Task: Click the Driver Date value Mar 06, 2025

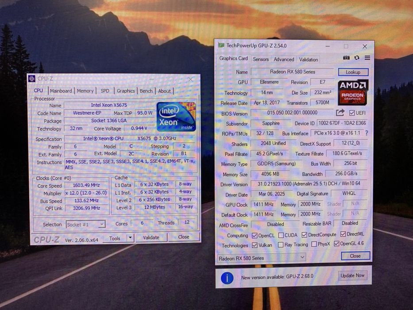Action: 271,194
